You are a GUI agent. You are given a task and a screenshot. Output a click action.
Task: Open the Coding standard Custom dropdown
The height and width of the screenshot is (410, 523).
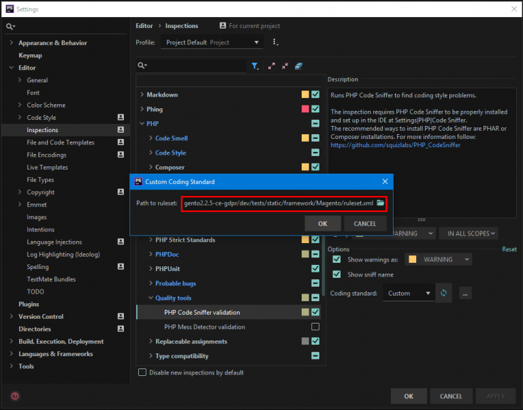[409, 294]
